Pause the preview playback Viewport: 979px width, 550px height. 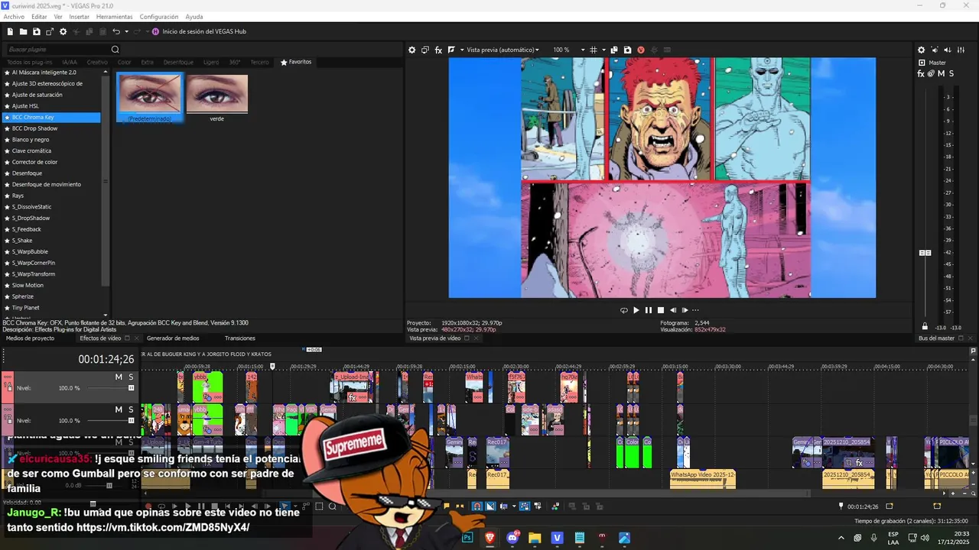pyautogui.click(x=648, y=310)
